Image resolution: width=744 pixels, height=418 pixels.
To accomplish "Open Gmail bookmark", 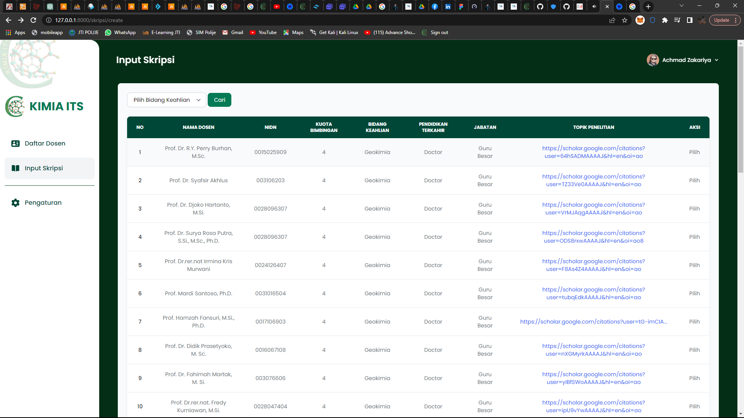I will pyautogui.click(x=232, y=33).
